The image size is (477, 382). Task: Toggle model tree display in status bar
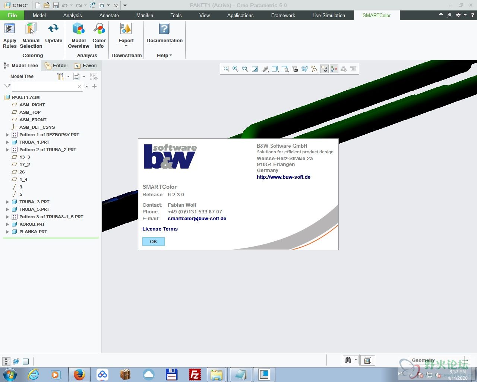point(7,361)
